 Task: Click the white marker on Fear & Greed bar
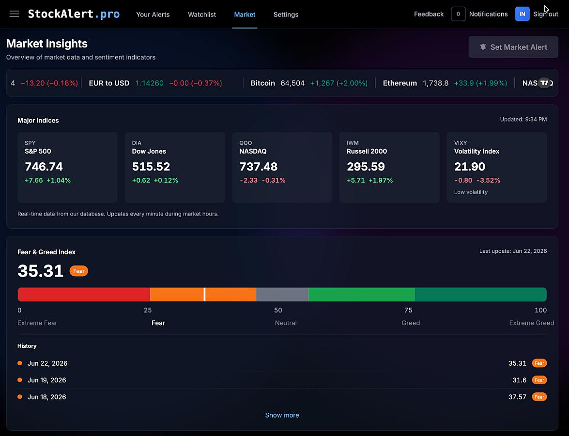[x=205, y=295]
